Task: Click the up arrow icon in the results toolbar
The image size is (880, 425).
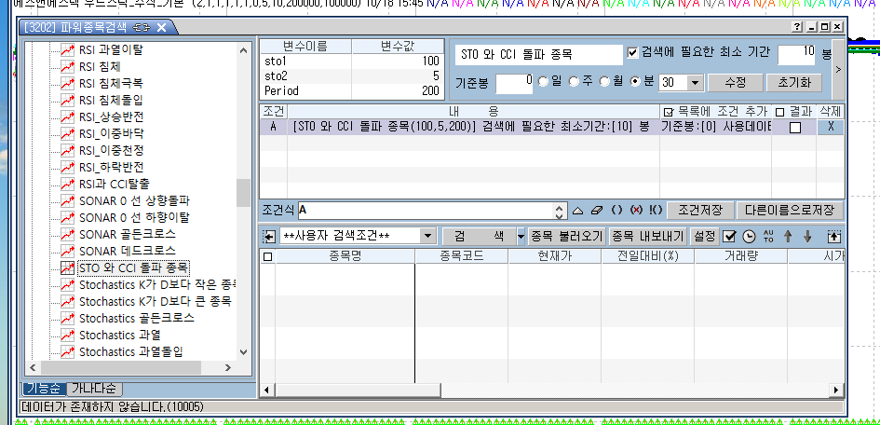Action: 788,237
